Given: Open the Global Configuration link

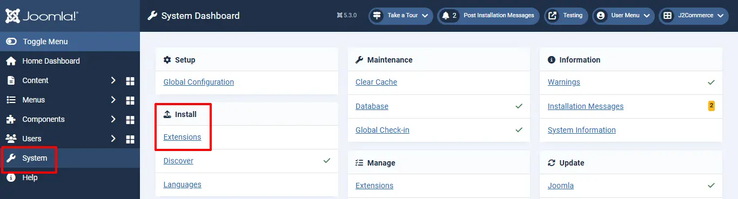Looking at the screenshot, I should click(199, 82).
